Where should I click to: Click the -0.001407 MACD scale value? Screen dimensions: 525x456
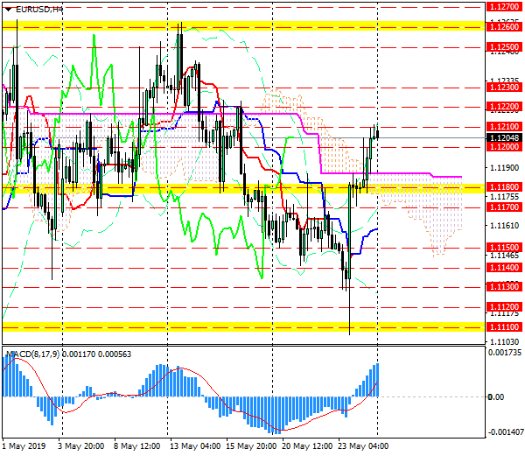click(505, 433)
